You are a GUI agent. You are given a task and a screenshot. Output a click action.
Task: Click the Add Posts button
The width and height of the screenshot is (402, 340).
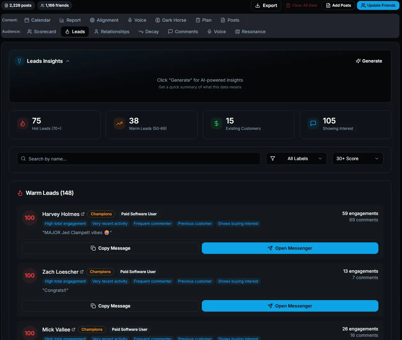click(338, 5)
